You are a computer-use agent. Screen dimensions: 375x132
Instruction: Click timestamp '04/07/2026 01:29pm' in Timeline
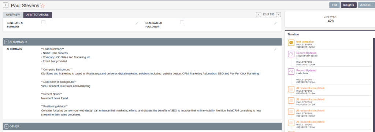click(x=306, y=82)
